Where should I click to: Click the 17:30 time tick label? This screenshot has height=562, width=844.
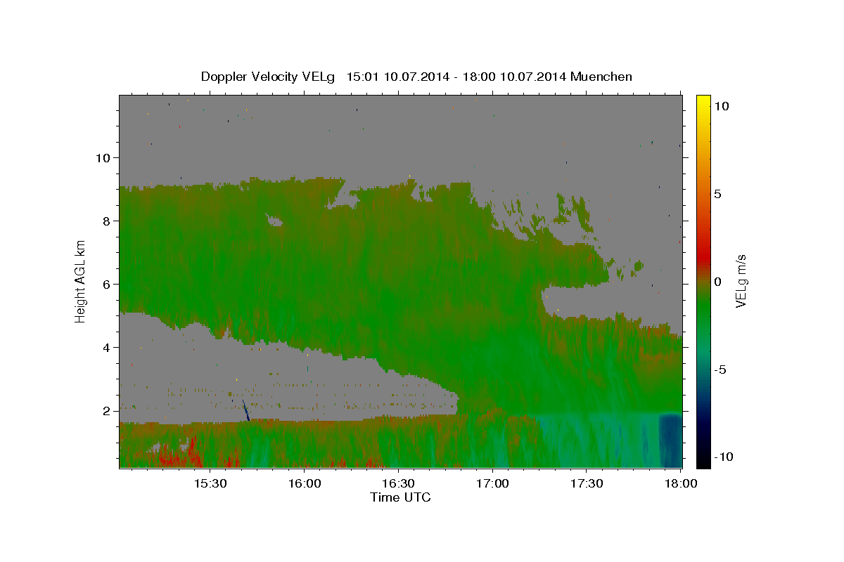pyautogui.click(x=587, y=484)
